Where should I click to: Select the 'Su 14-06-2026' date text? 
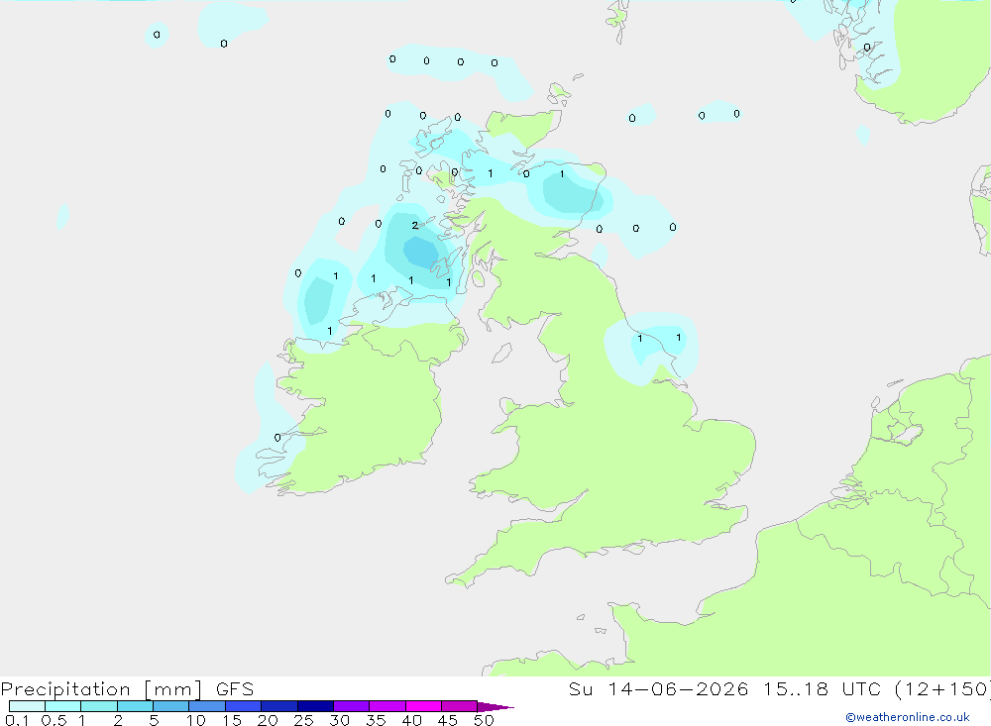pyautogui.click(x=658, y=689)
